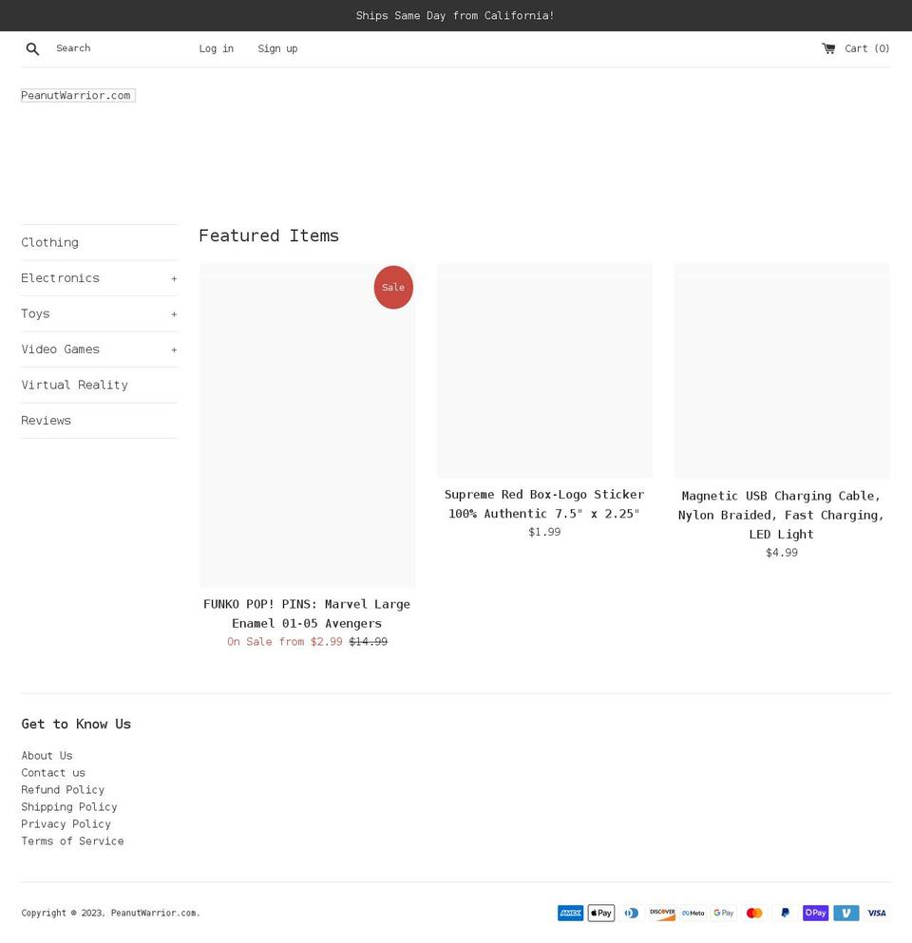
Task: Click the Mastercard payment icon
Action: (x=754, y=913)
